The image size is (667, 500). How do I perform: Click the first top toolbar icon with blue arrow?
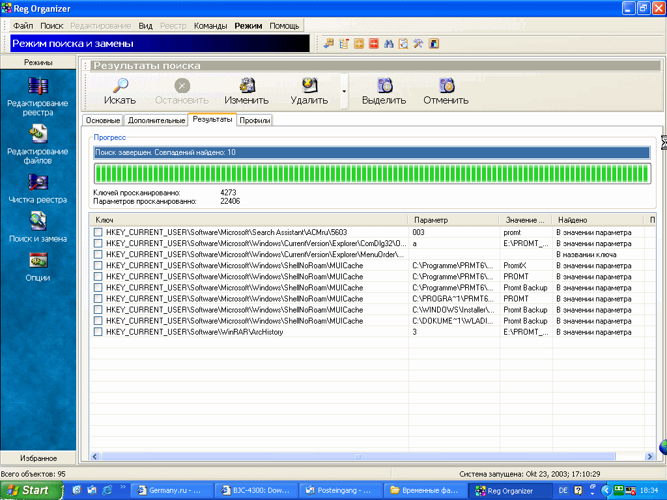(x=328, y=44)
